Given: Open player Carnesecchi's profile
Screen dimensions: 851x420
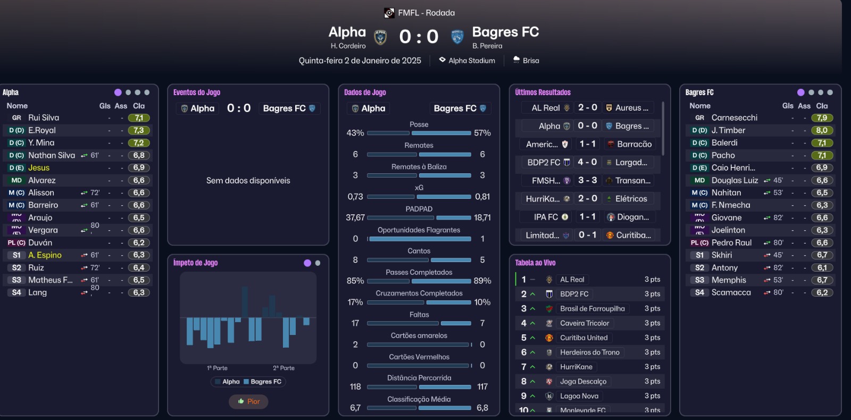Looking at the screenshot, I should 734,118.
